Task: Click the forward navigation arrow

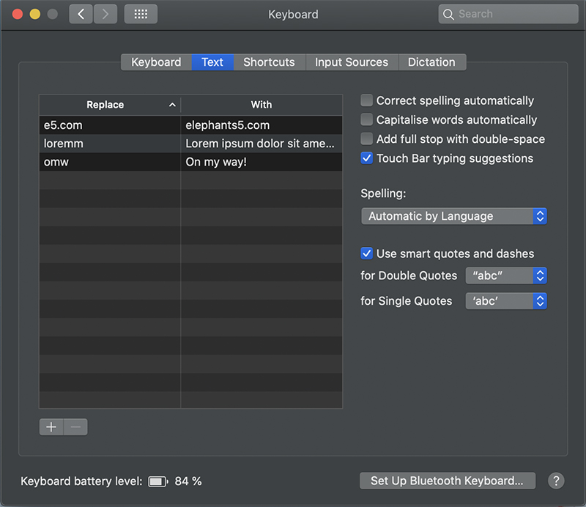Action: (x=105, y=14)
